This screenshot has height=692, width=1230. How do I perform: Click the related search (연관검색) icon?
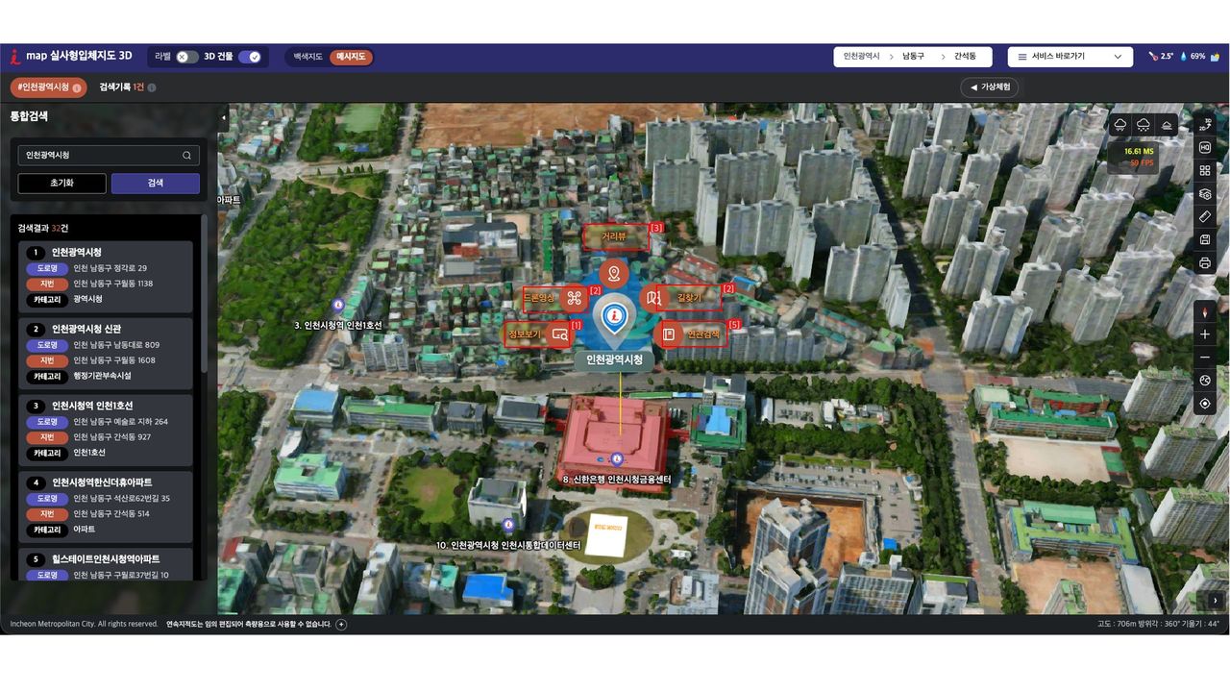click(669, 334)
